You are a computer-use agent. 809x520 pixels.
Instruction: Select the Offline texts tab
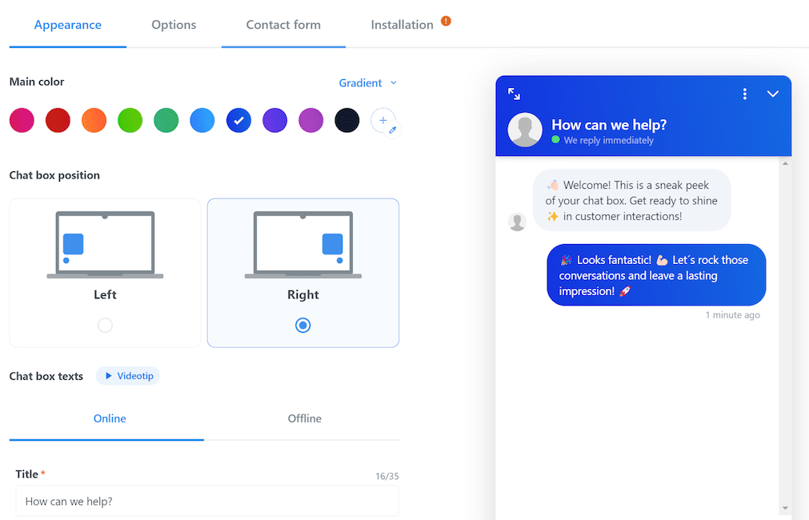(x=304, y=418)
